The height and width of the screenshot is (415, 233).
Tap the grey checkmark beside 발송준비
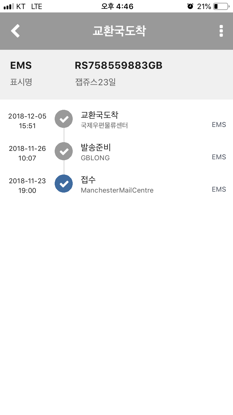point(64,151)
